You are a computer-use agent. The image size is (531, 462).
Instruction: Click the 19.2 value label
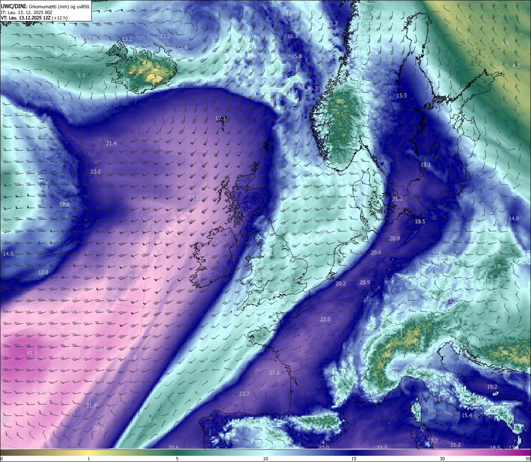(492, 387)
